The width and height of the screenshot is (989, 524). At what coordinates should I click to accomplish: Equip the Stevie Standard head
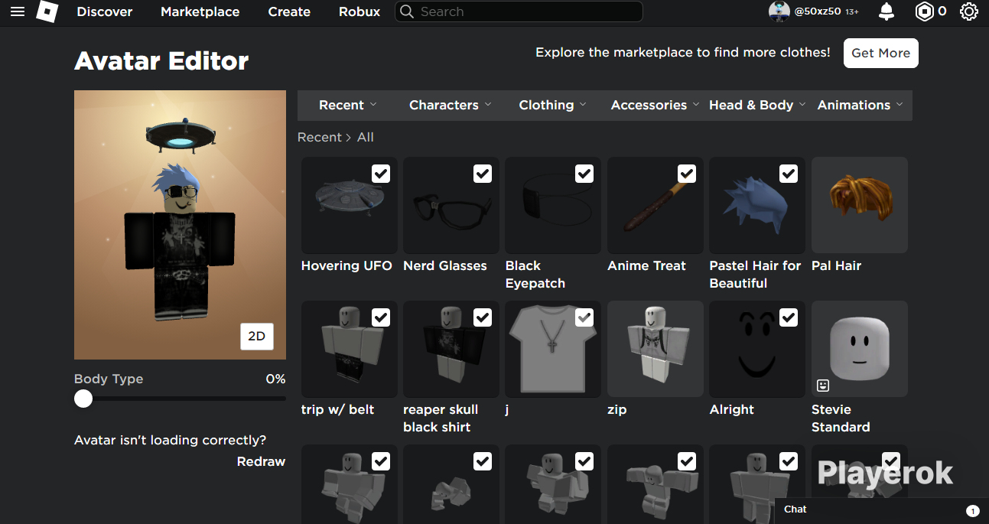[x=860, y=349]
